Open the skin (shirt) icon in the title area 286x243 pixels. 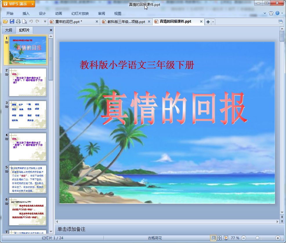(x=271, y=13)
